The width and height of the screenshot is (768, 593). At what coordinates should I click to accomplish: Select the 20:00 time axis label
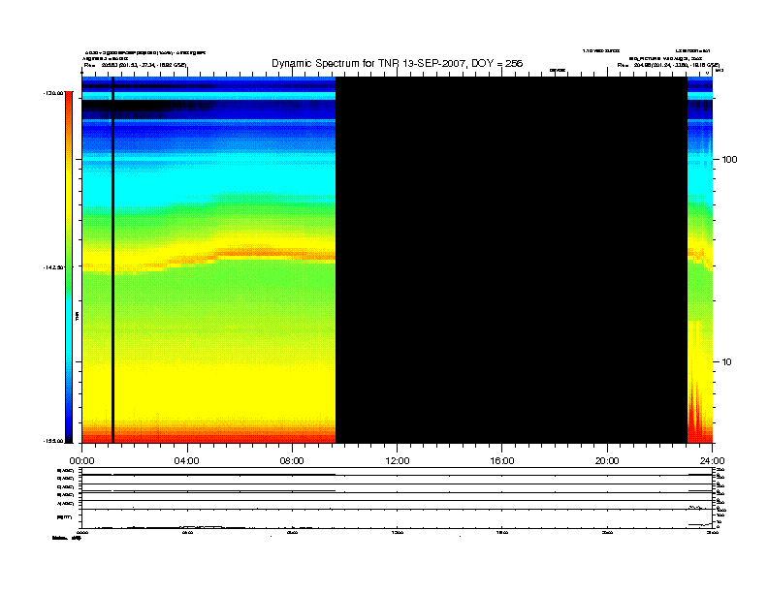tap(607, 461)
